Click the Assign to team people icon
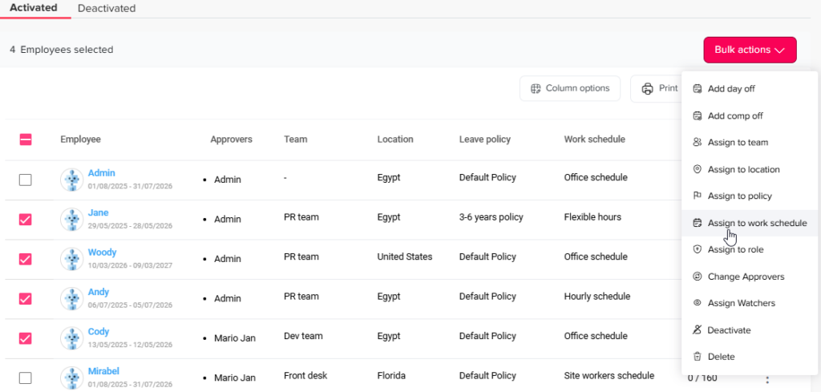 (697, 143)
